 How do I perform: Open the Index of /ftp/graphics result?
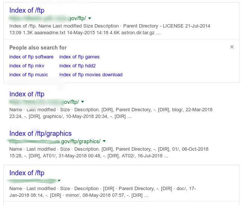coord(40,134)
